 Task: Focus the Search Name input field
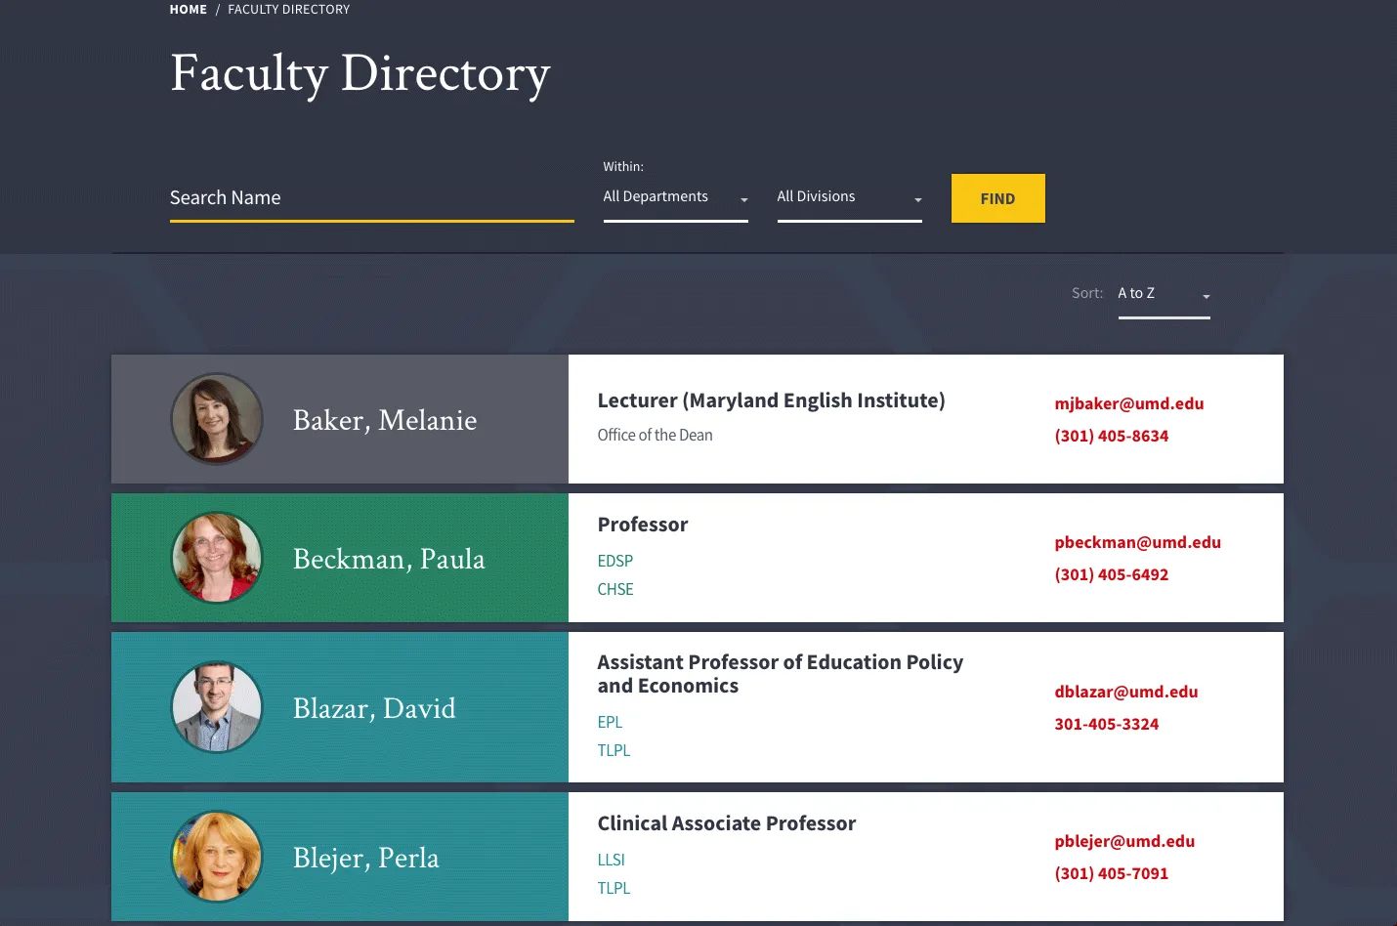[371, 198]
